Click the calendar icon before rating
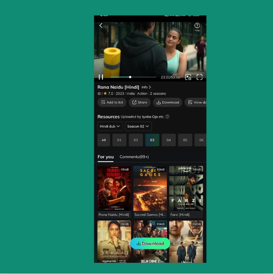Viewport: 273px width, 274px height. pyautogui.click(x=99, y=93)
